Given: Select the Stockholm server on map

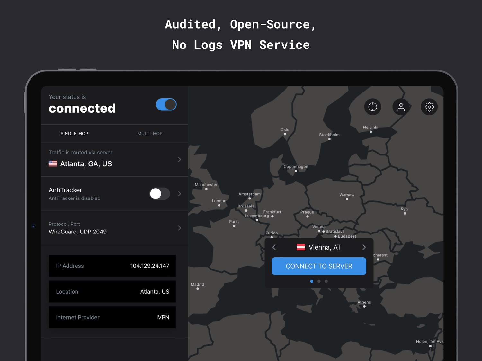Looking at the screenshot, I should pyautogui.click(x=329, y=139).
